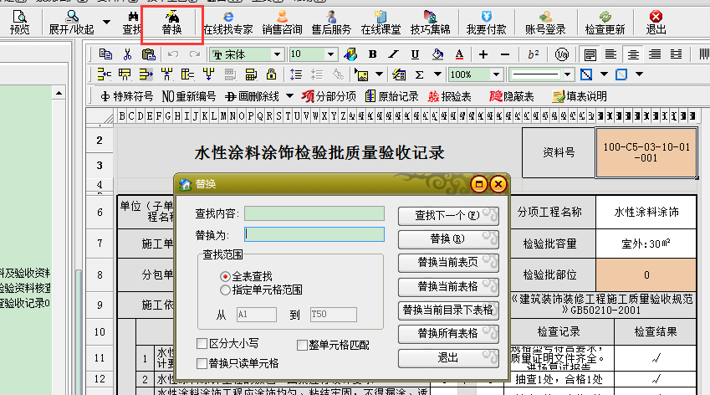The width and height of the screenshot is (710, 395).
Task: Open 填表说明 fill-in instructions
Action: tap(580, 96)
